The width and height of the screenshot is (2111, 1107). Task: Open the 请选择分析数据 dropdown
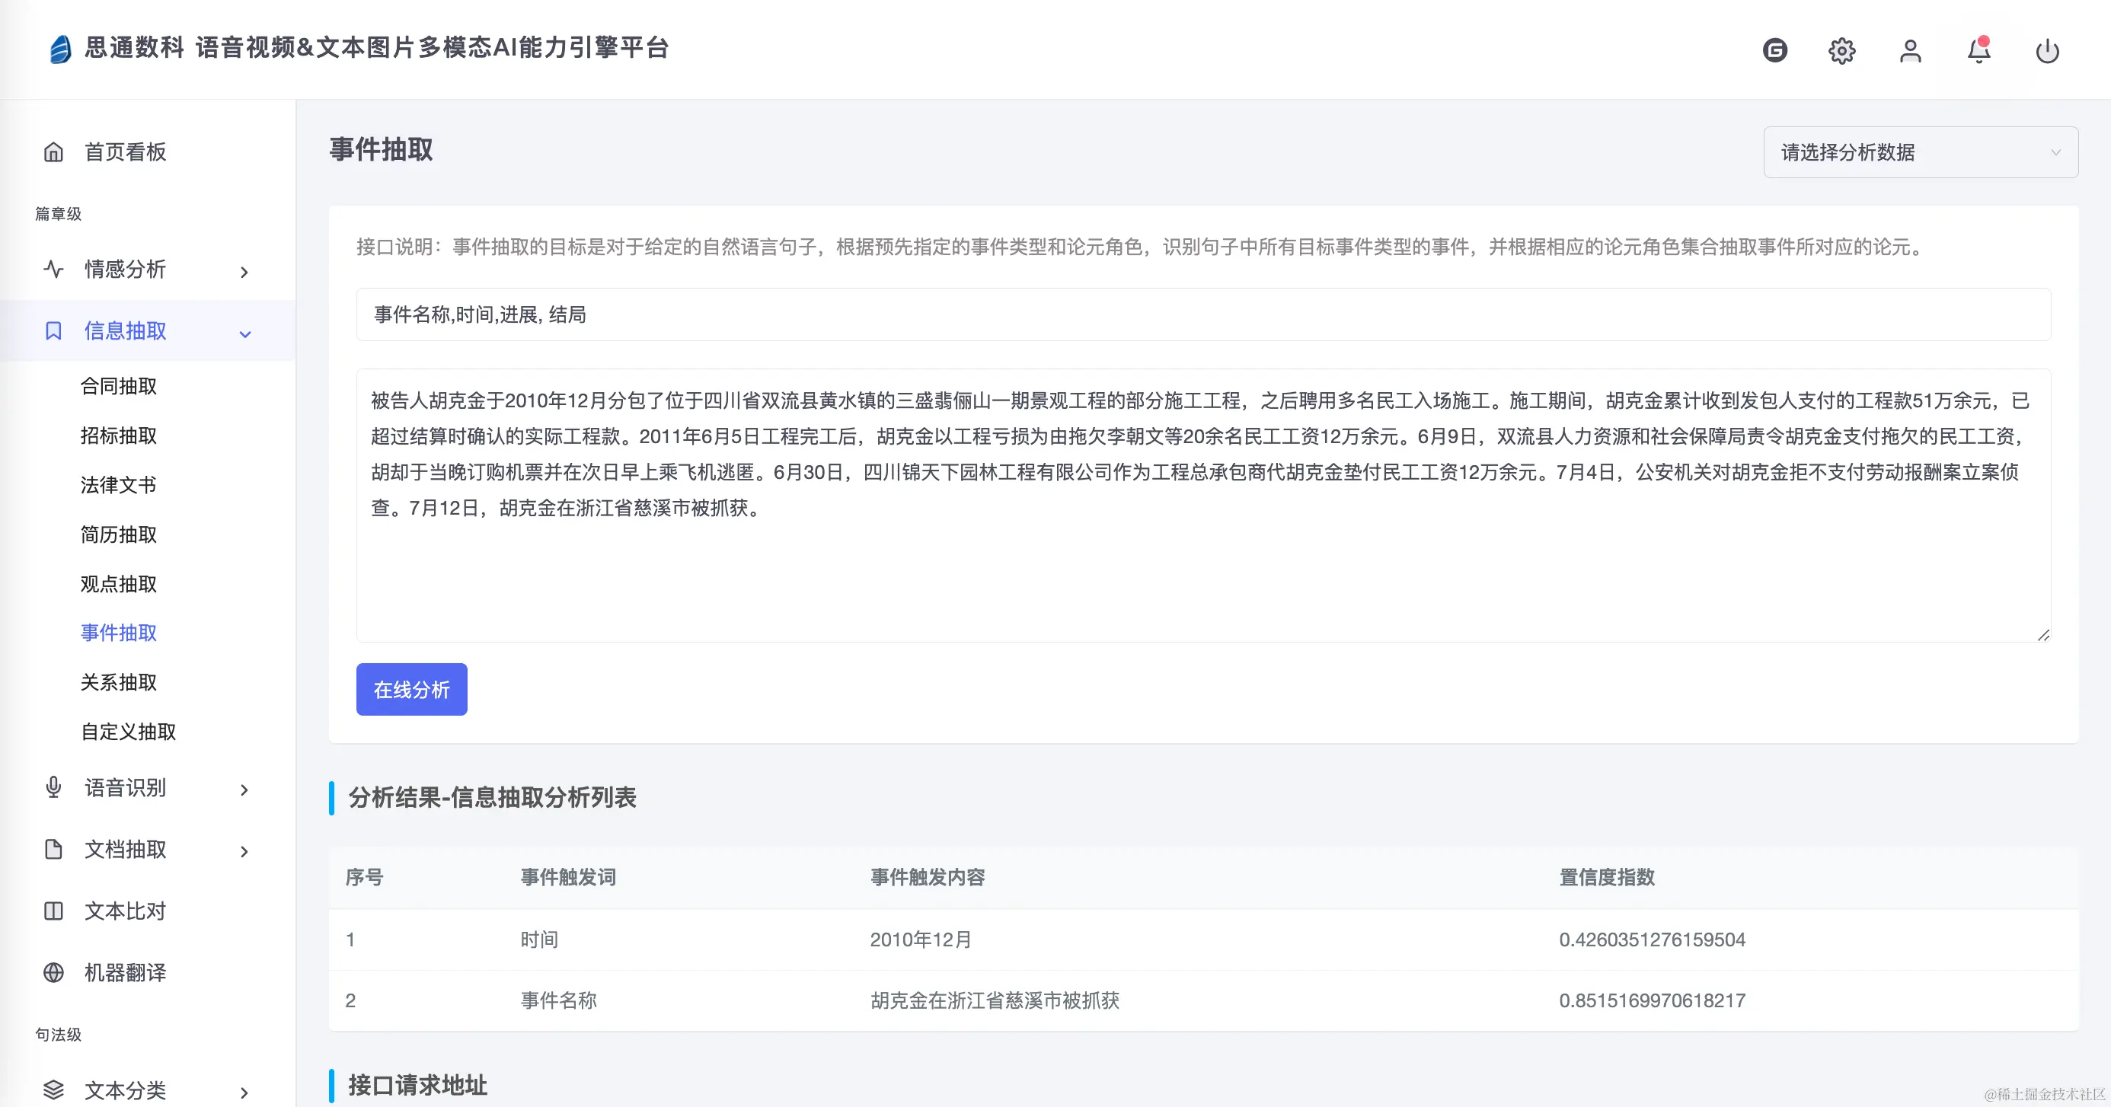[1919, 152]
